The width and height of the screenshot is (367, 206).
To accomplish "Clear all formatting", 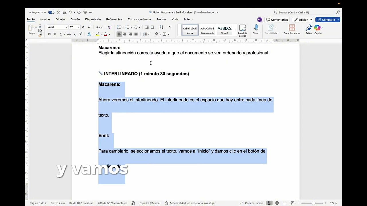I will pyautogui.click(x=109, y=27).
